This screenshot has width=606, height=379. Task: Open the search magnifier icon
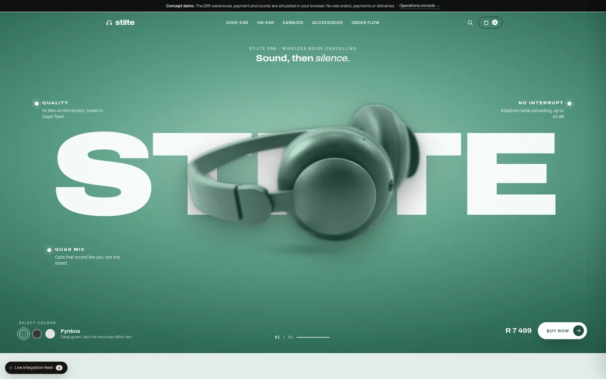[470, 23]
